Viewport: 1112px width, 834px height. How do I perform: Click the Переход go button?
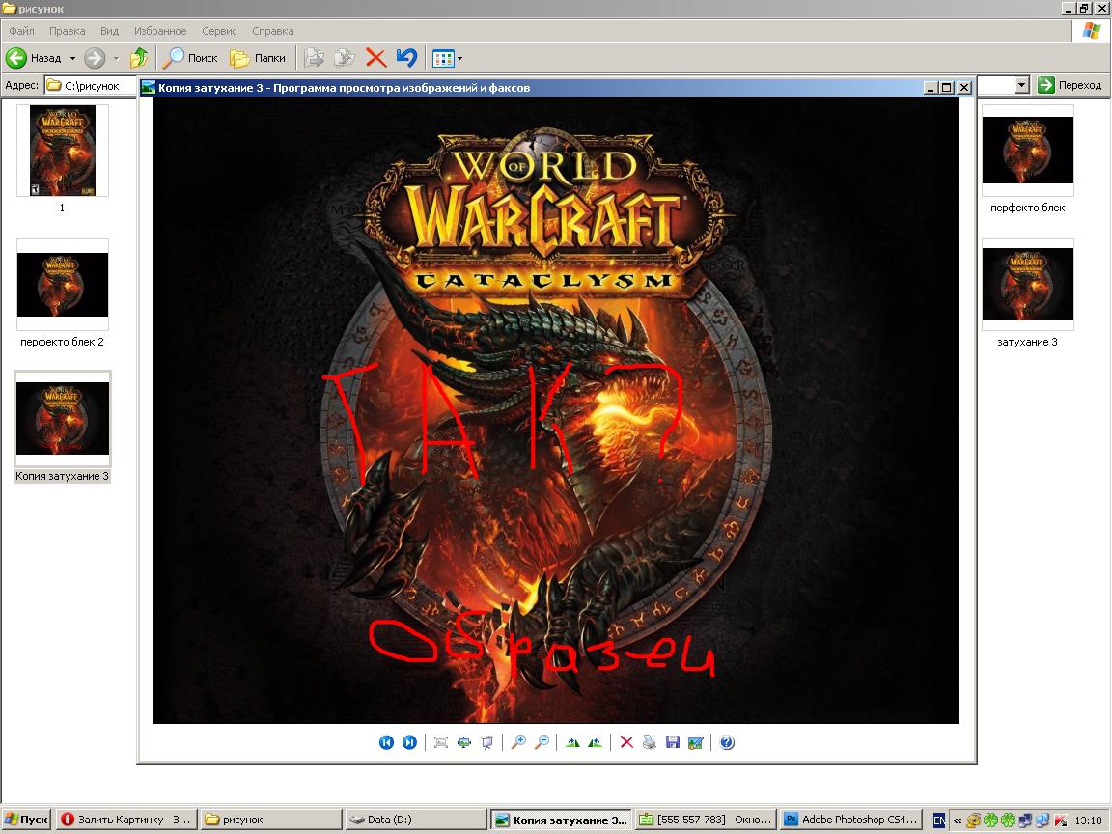click(x=1070, y=85)
